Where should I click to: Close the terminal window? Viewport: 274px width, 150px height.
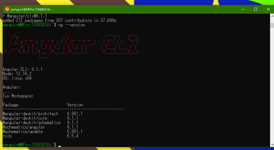(268, 9)
